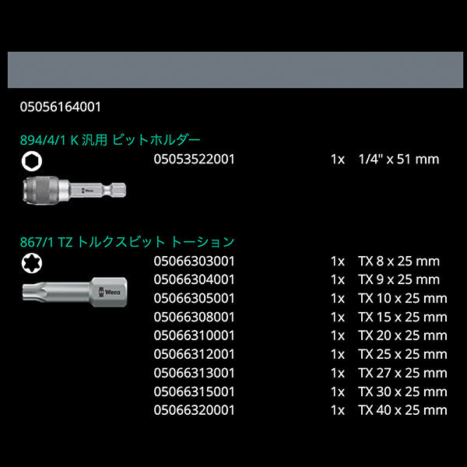Click article number 05066320001
The height and width of the screenshot is (467, 467).
[x=194, y=410]
